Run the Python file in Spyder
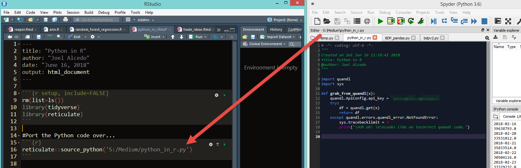The width and height of the screenshot is (521, 168). (x=381, y=21)
